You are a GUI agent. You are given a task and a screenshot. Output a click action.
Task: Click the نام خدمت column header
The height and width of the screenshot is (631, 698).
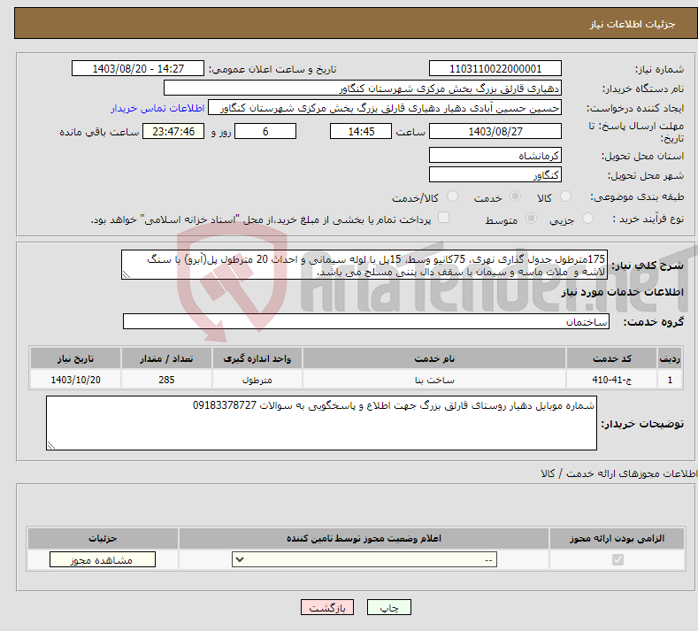(434, 358)
